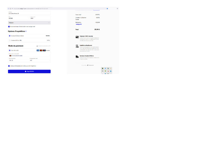Click the blue Payer 59,99 € button
Screen dimensions: 208x147
29,71
